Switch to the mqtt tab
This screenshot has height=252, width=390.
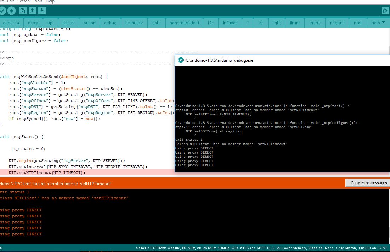pyautogui.click(x=358, y=23)
